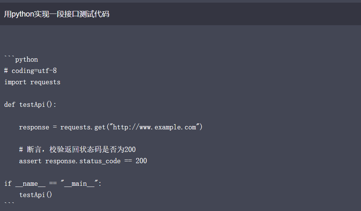Click the response variable name
The height and width of the screenshot is (211, 361).
[34, 127]
